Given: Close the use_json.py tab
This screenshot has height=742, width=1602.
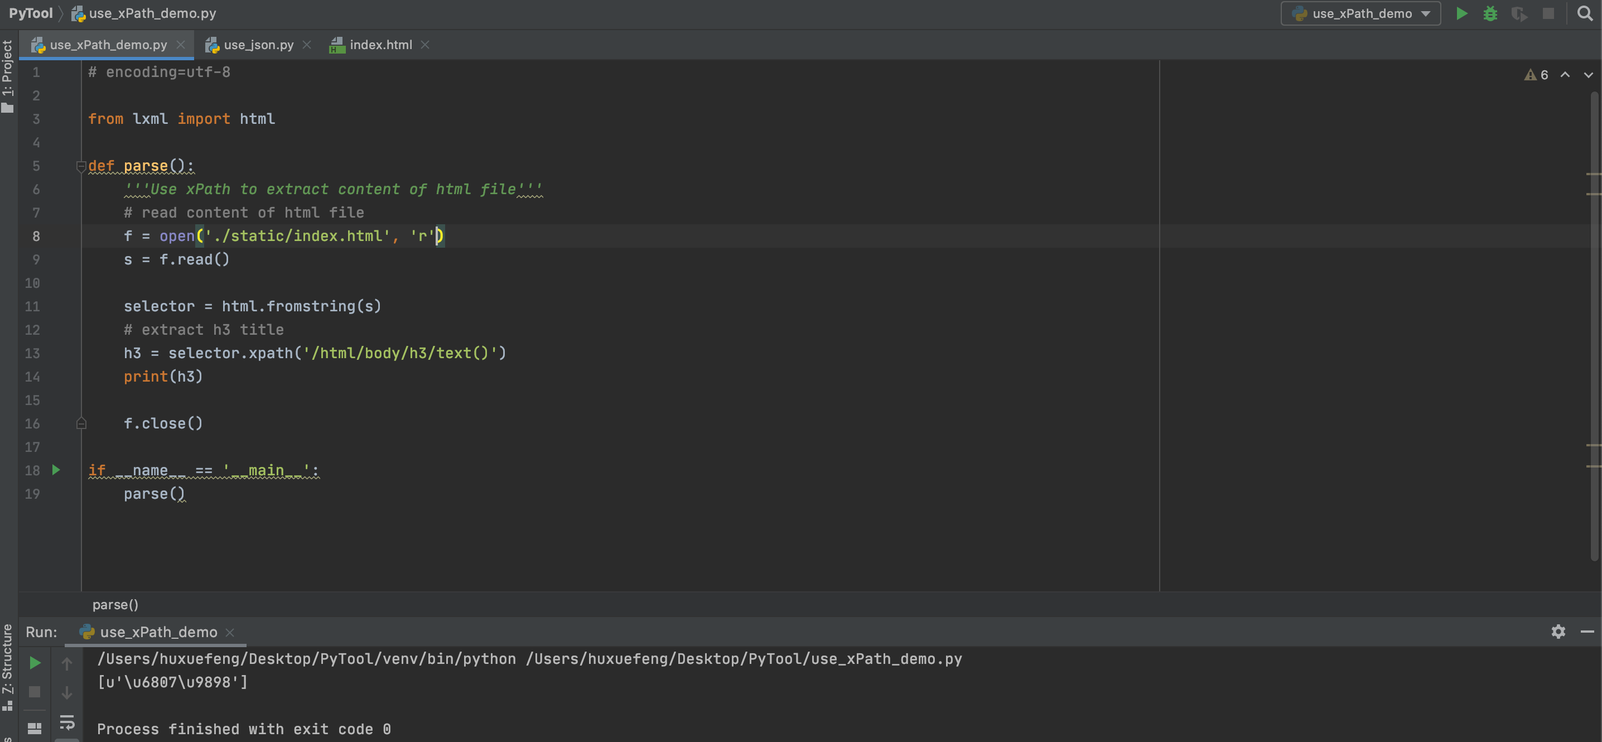Looking at the screenshot, I should click(x=307, y=45).
